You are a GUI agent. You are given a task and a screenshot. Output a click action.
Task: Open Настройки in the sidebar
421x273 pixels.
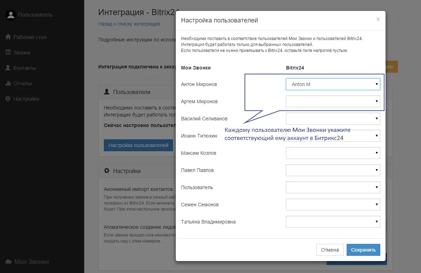click(x=26, y=99)
